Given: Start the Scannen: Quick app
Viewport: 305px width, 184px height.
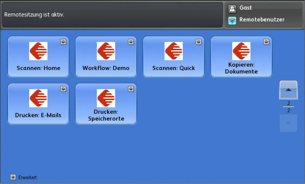Looking at the screenshot, I should point(174,57).
